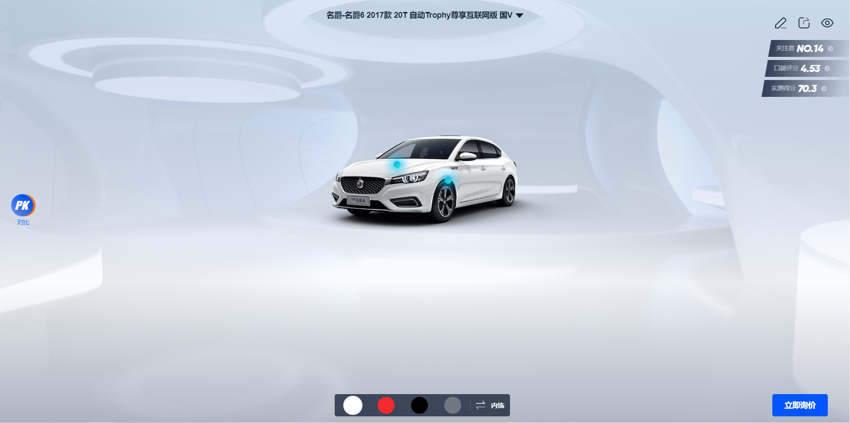Switch to 内饰 interior view
Screen dimensions: 850x423
click(490, 405)
